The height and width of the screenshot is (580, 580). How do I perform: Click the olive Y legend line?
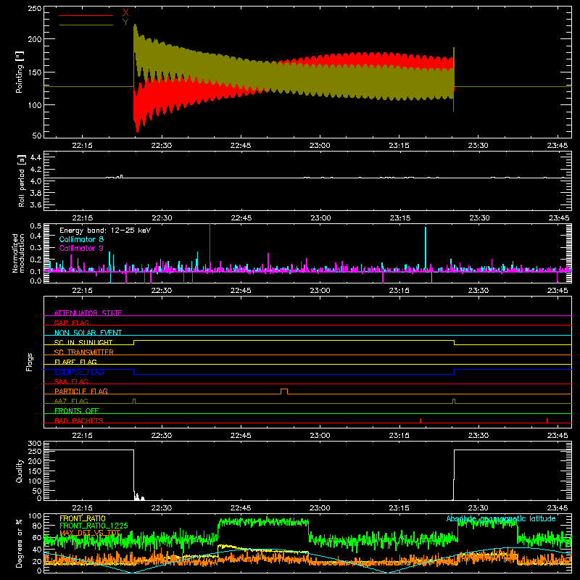point(86,25)
